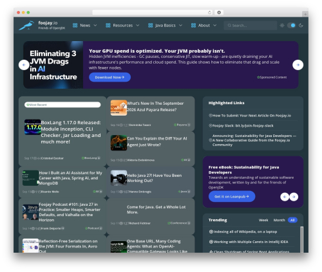Open Announcing Sustainability for Java Developers link
This screenshot has height=272, width=322.
click(254, 140)
